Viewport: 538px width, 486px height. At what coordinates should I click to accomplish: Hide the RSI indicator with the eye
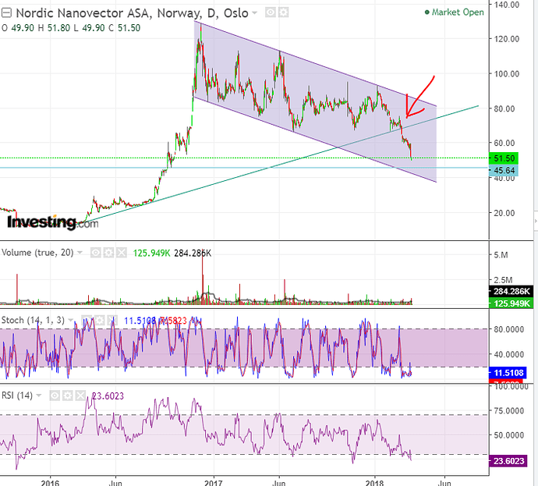point(55,396)
